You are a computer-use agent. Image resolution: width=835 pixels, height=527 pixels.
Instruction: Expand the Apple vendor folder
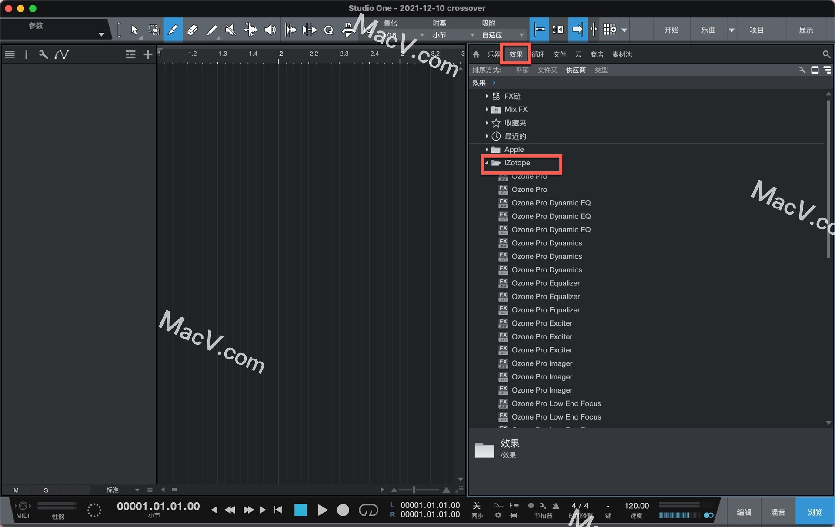487,149
